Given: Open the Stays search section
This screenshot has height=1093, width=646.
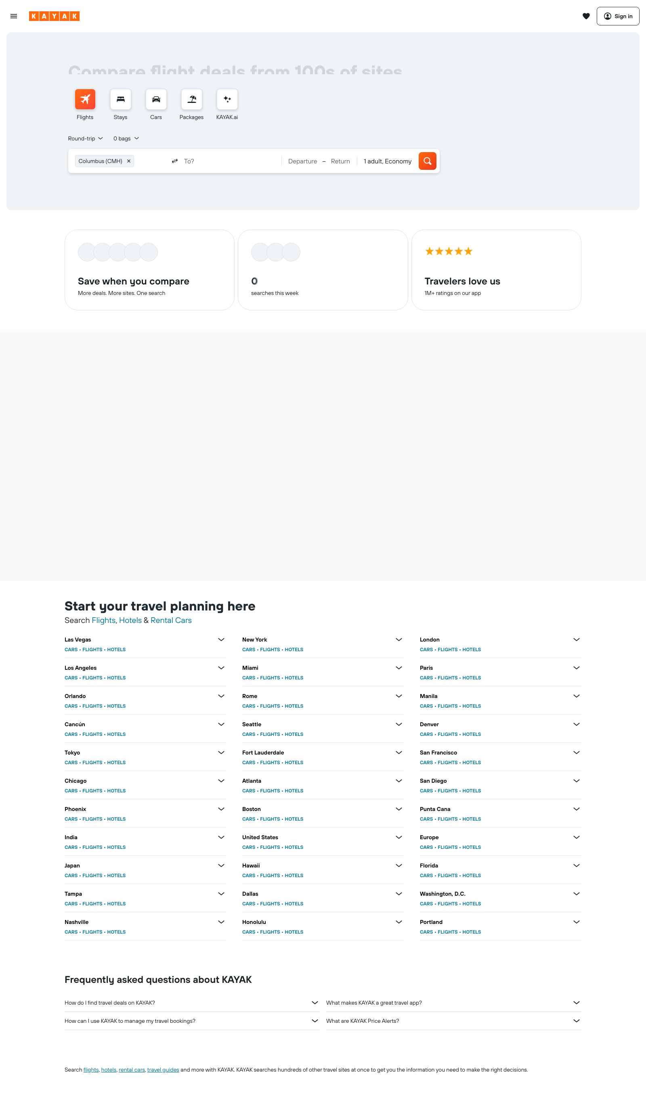Looking at the screenshot, I should point(121,99).
